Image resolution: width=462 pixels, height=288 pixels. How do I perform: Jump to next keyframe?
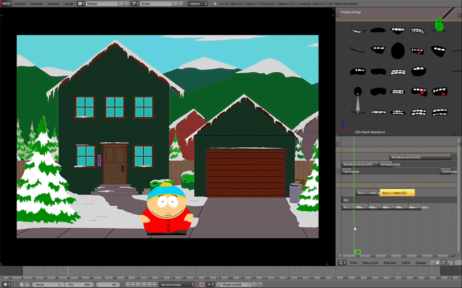tap(149, 285)
